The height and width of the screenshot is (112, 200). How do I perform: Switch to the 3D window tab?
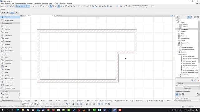[x=58, y=16]
